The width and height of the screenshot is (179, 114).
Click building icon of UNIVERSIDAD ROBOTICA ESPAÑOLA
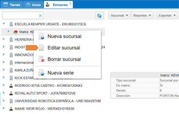[x=11, y=101]
